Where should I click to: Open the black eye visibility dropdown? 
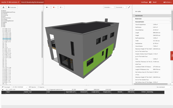tap(48, 7)
